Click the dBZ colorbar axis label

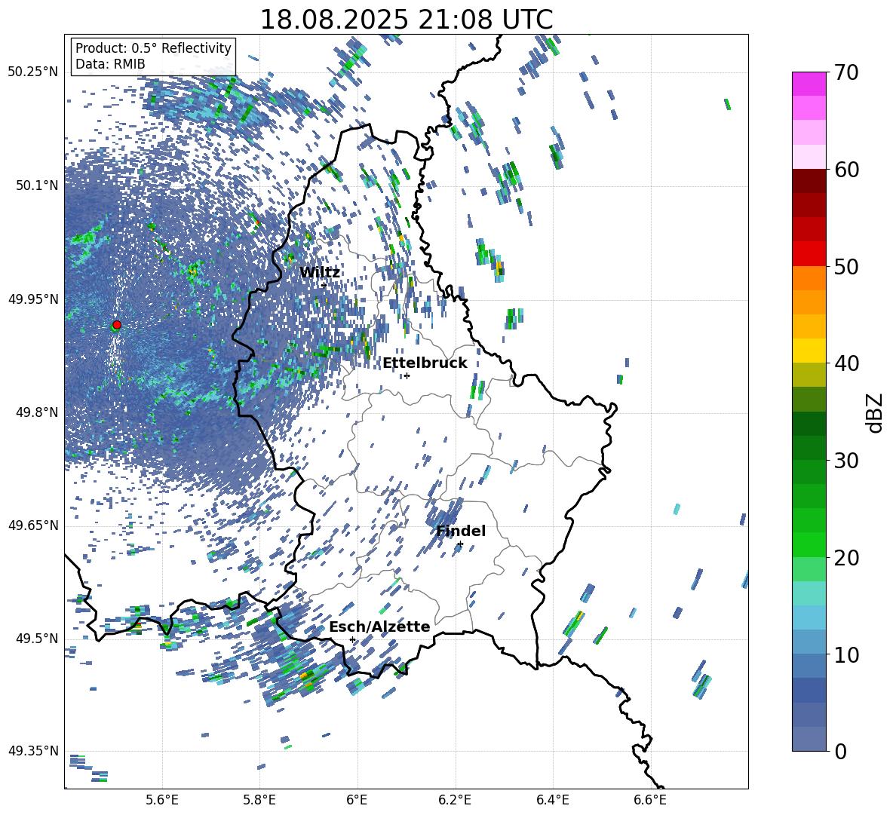pyautogui.click(x=874, y=412)
